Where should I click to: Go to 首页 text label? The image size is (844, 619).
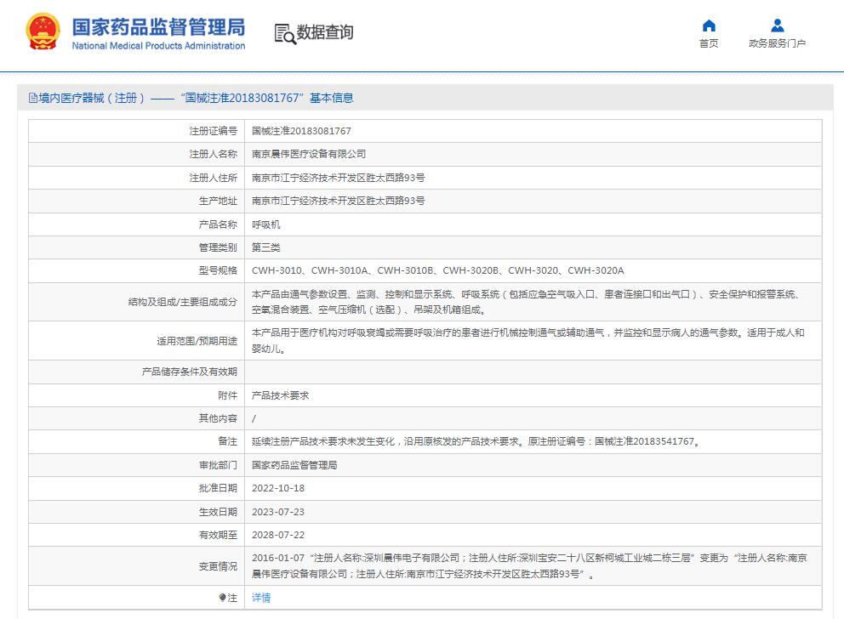(708, 43)
